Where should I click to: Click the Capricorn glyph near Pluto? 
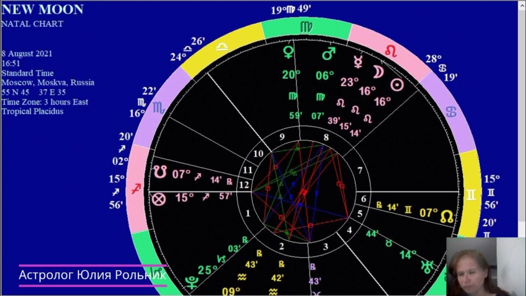[x=220, y=259]
